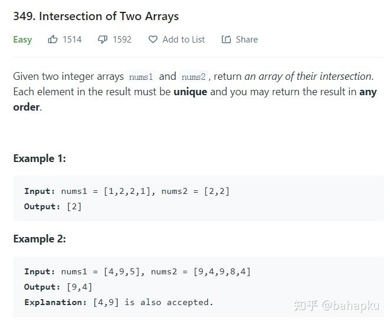Click the @bahapku watermark

350,306
